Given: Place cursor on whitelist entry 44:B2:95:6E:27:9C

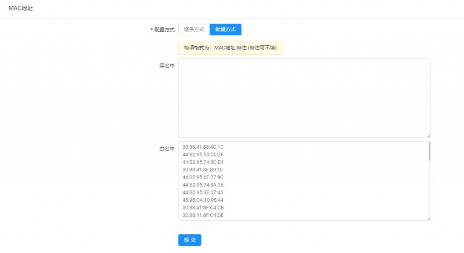Looking at the screenshot, I should point(203,177).
